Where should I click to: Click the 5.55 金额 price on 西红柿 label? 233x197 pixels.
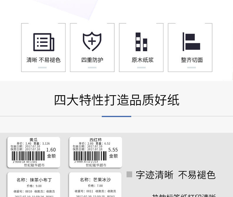113,152
